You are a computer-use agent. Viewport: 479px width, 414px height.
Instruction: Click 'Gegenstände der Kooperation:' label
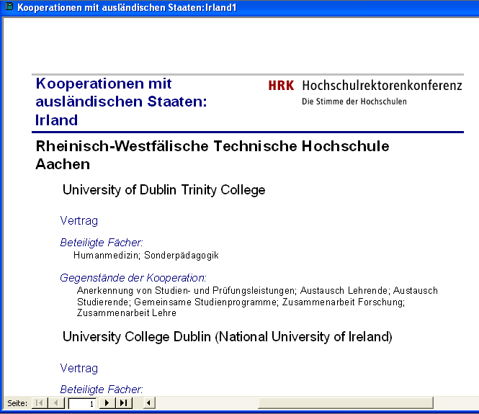(133, 278)
